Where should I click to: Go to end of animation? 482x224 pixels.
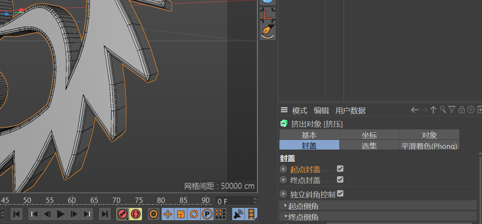pyautogui.click(x=105, y=214)
